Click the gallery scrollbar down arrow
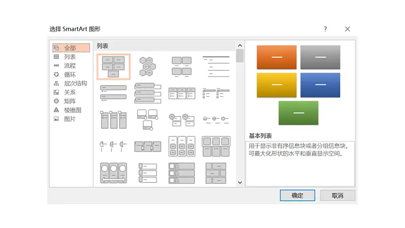Screen dimensions: 405x228 [240, 182]
